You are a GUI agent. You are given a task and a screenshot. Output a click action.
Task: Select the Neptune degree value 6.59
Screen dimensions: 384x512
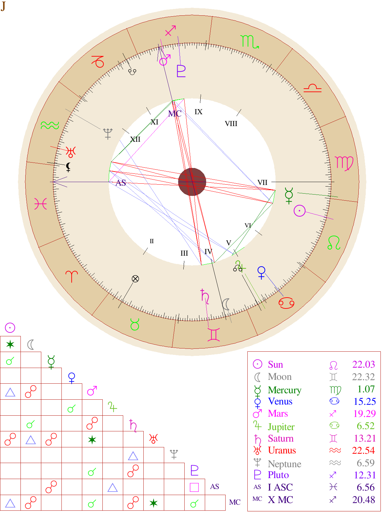pyautogui.click(x=366, y=463)
